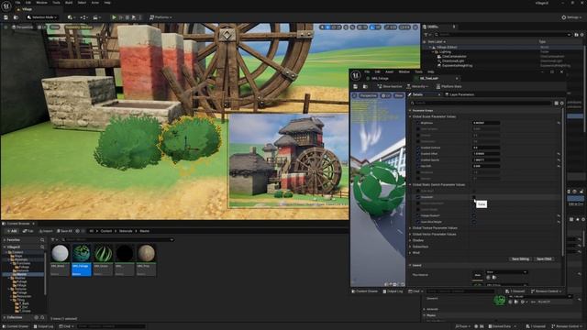Image resolution: width=587 pixels, height=330 pixels.
Task: Select the Master folder in Content Browser tree
Action: (22, 274)
